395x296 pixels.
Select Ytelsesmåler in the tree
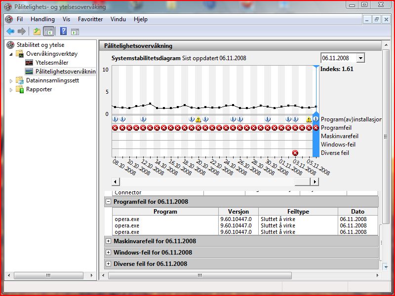[x=52, y=63]
